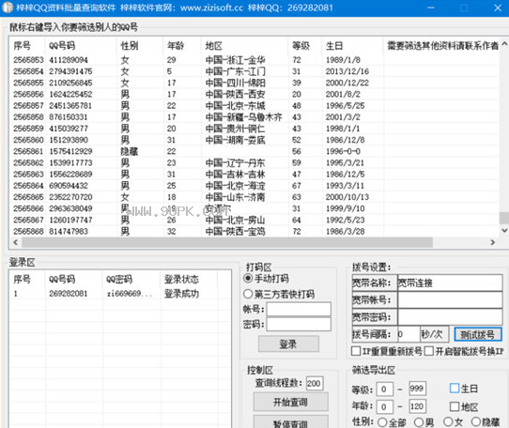Click the 年龄 minimum field
509x428 pixels.
[x=385, y=406]
